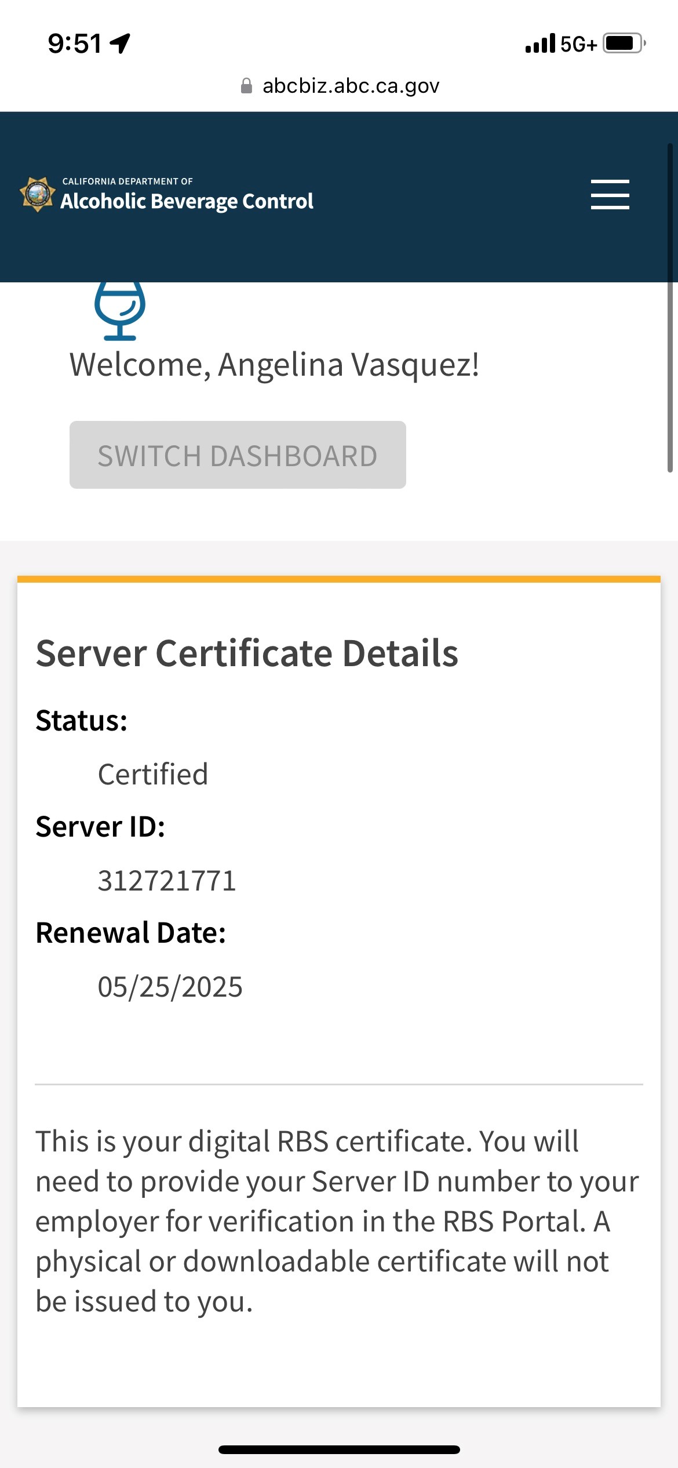Click the digital RBS certificate notice paragraph
678x1468 pixels.
tap(336, 1220)
